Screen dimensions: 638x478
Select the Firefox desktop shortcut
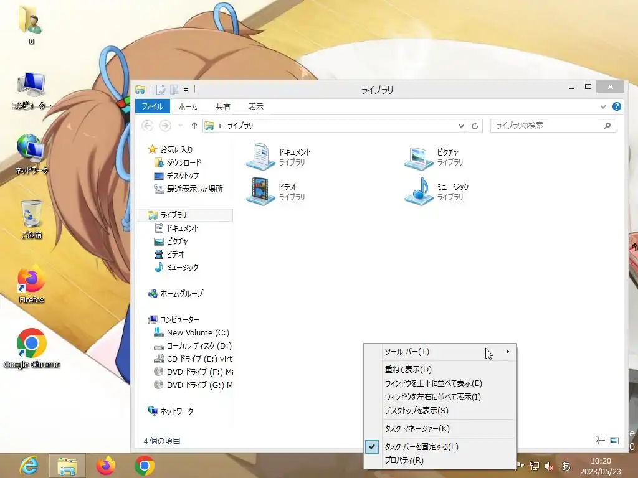[x=31, y=284]
